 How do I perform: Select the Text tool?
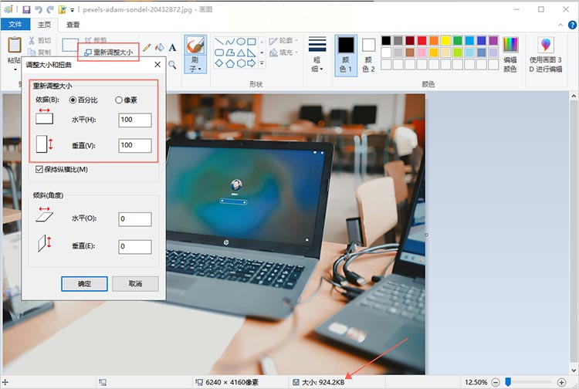click(x=172, y=47)
